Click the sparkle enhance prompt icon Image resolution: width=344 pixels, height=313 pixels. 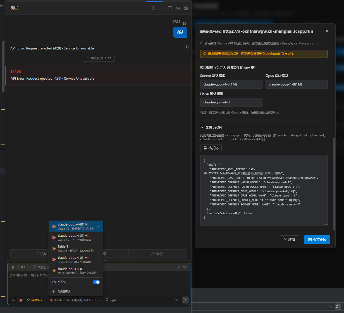coord(176,300)
